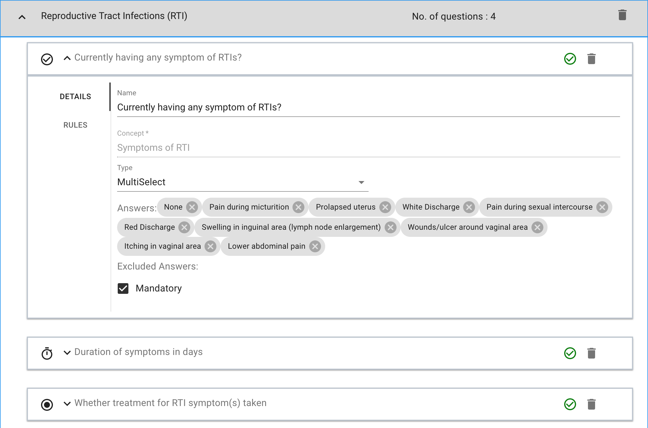
Task: Expand 'Duration of symptoms in days' question
Action: pyautogui.click(x=67, y=353)
